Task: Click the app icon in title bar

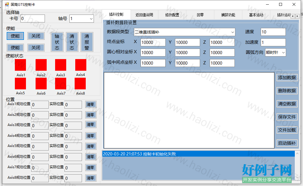Action: (x=7, y=4)
